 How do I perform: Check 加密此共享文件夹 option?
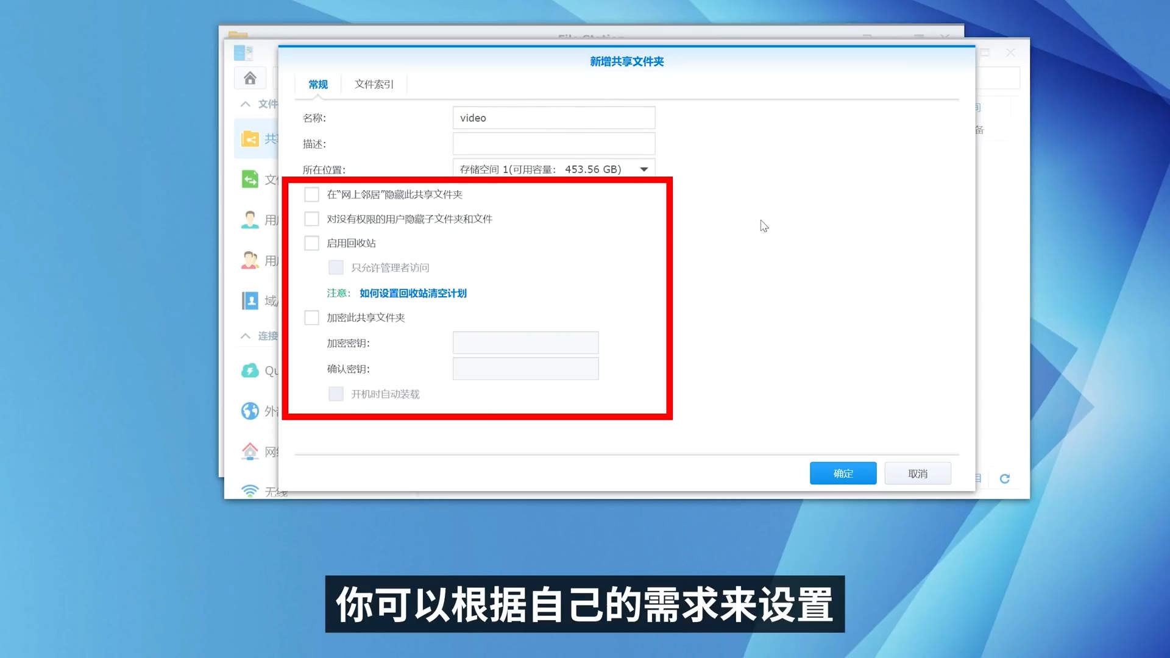pos(312,317)
